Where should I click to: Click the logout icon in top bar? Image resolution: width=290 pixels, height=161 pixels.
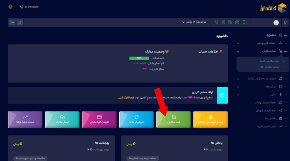[x=12, y=22]
